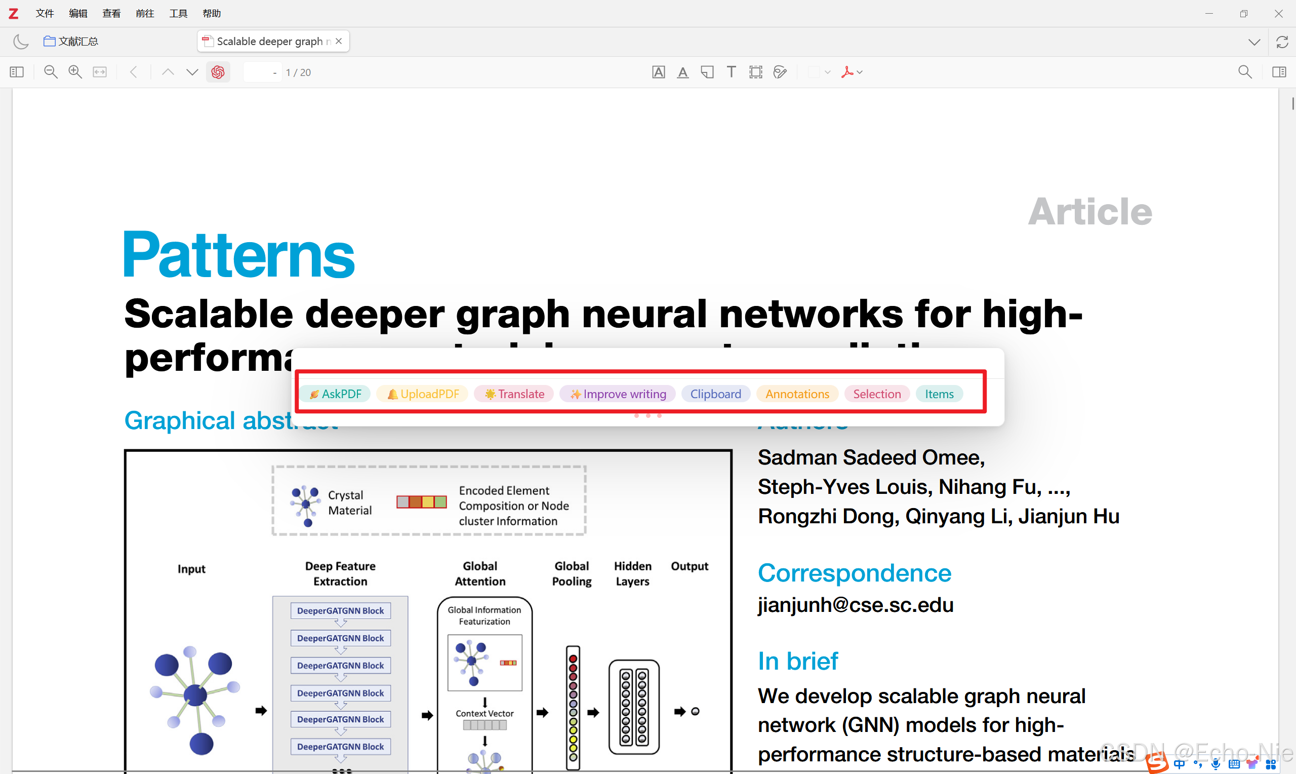Select the draw ink tool
Image resolution: width=1296 pixels, height=774 pixels.
coord(780,72)
